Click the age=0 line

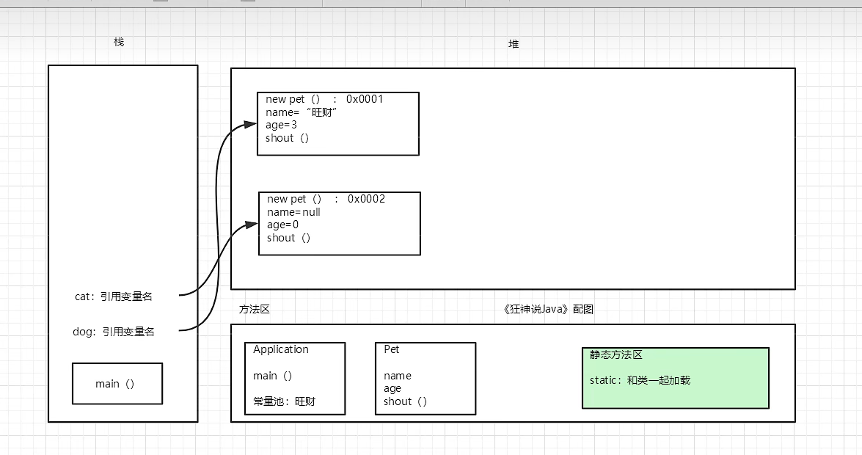pyautogui.click(x=283, y=225)
